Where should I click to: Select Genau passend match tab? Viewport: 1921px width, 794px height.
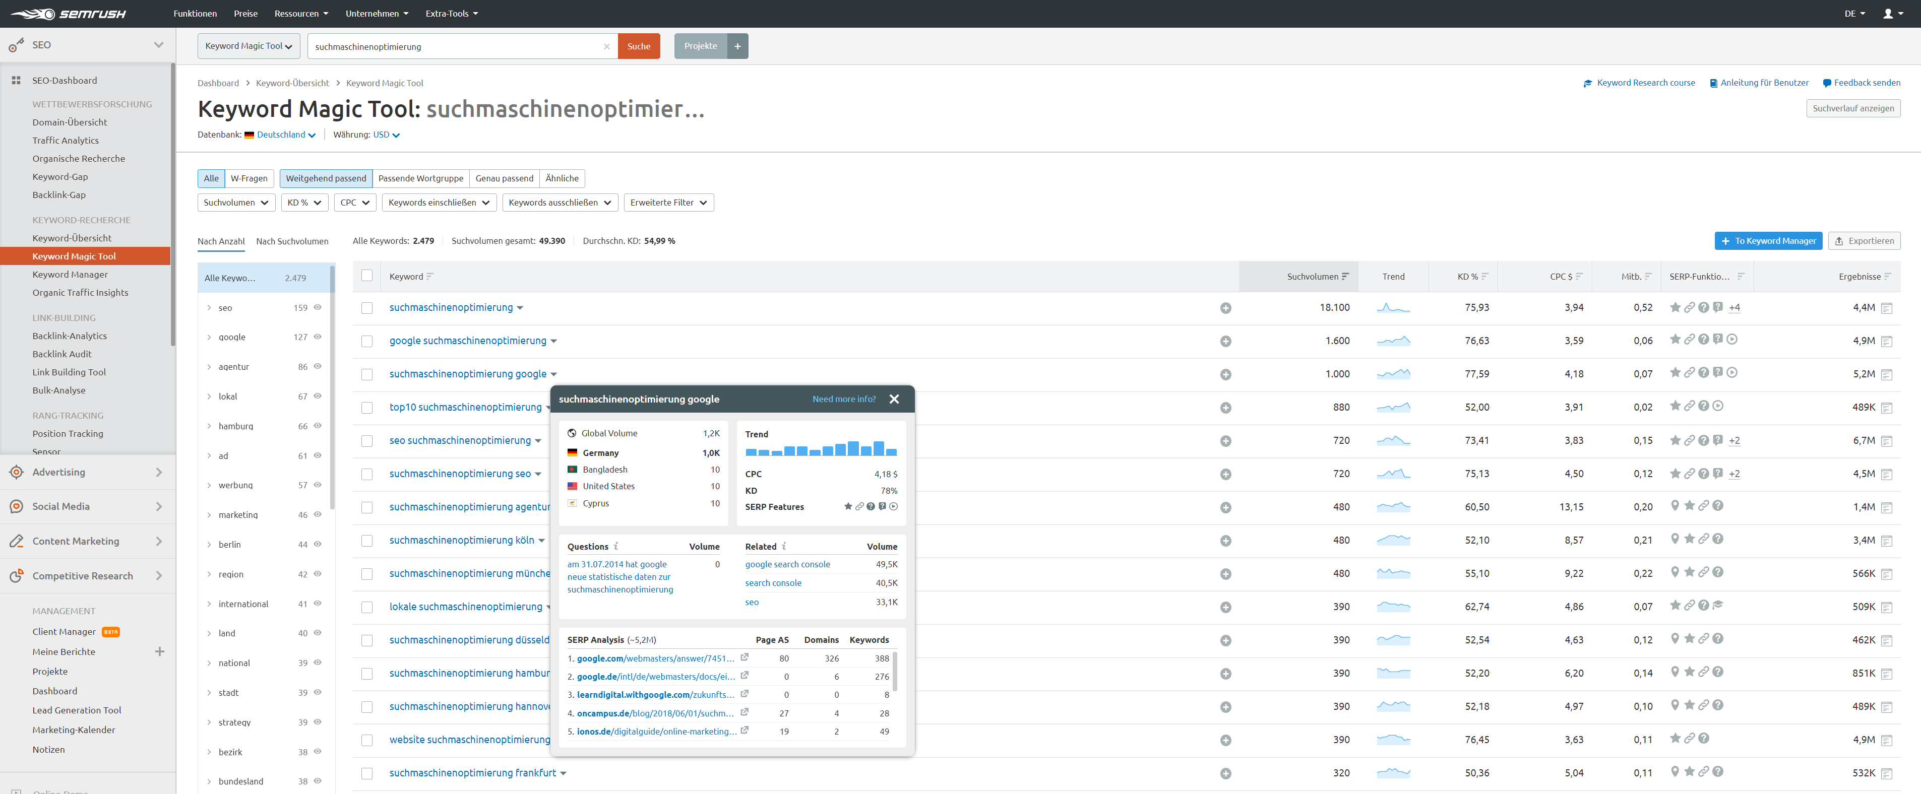[504, 178]
